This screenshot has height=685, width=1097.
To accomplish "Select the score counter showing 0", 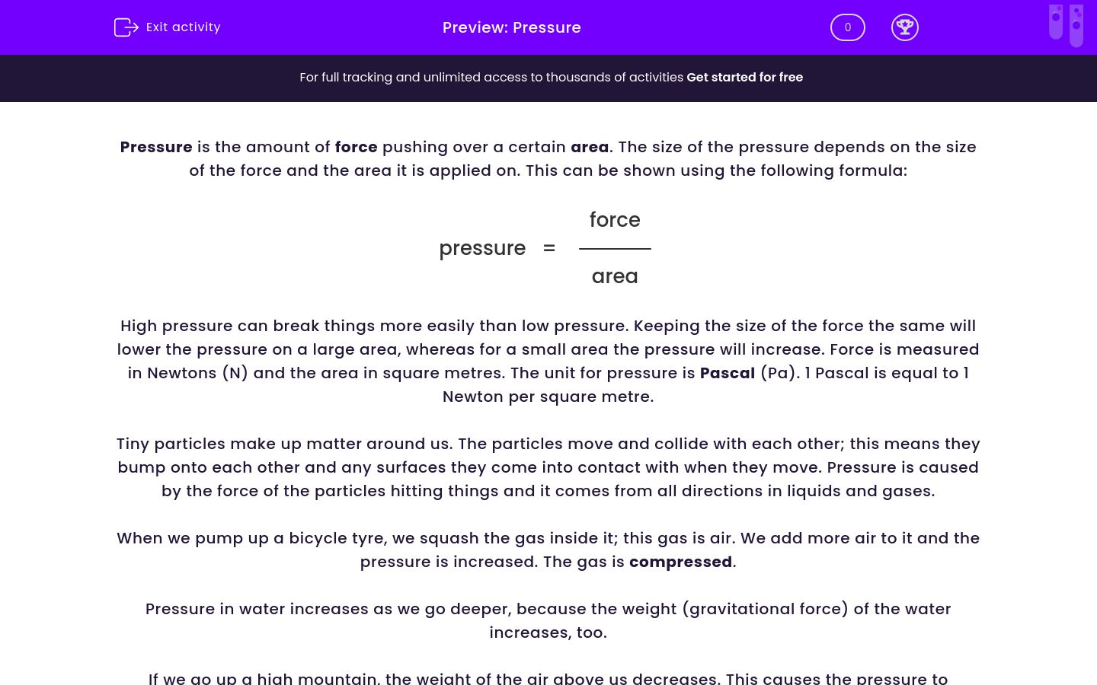I will tap(847, 27).
